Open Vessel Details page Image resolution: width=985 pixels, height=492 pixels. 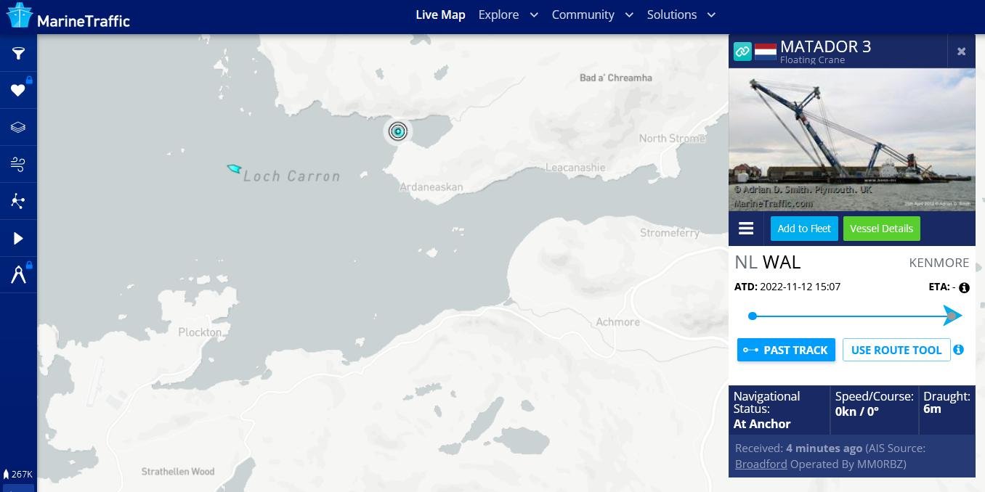pyautogui.click(x=881, y=229)
